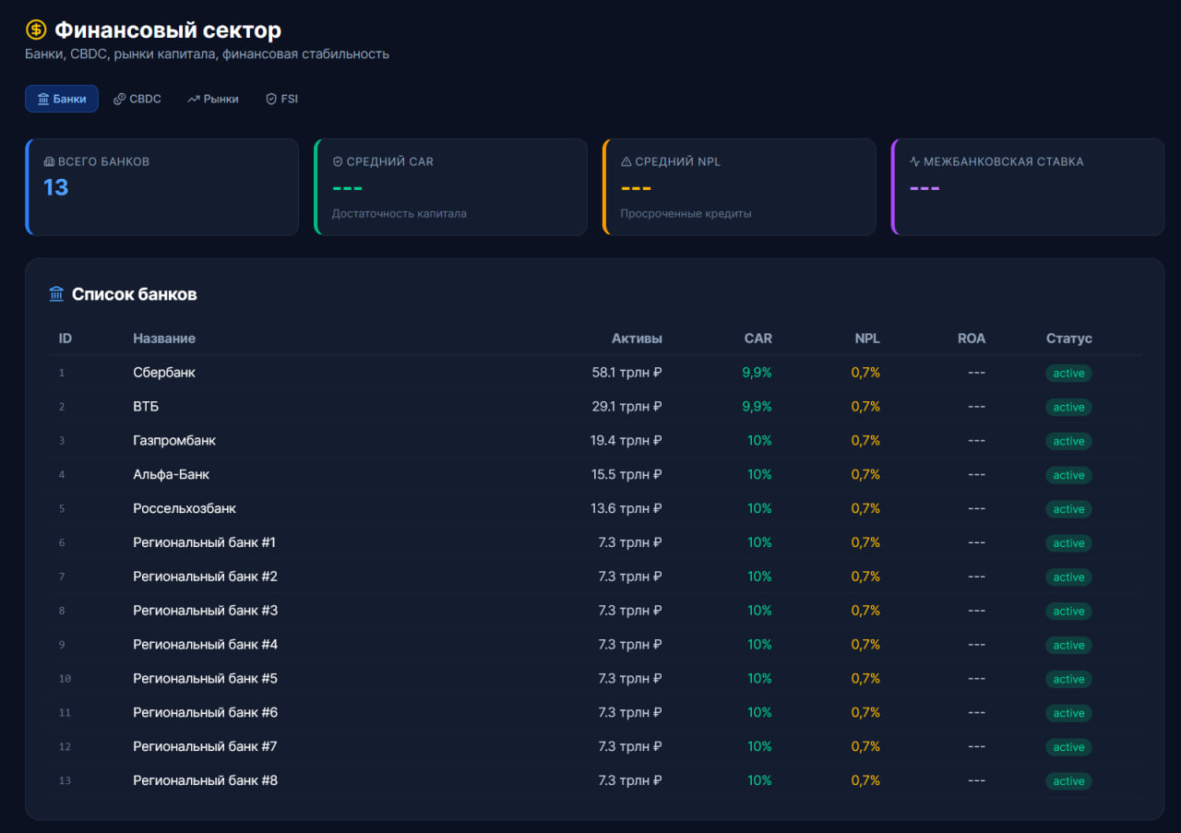Click the 10% CAR value for Газпромбанк
This screenshot has height=833, width=1181.
[760, 441]
